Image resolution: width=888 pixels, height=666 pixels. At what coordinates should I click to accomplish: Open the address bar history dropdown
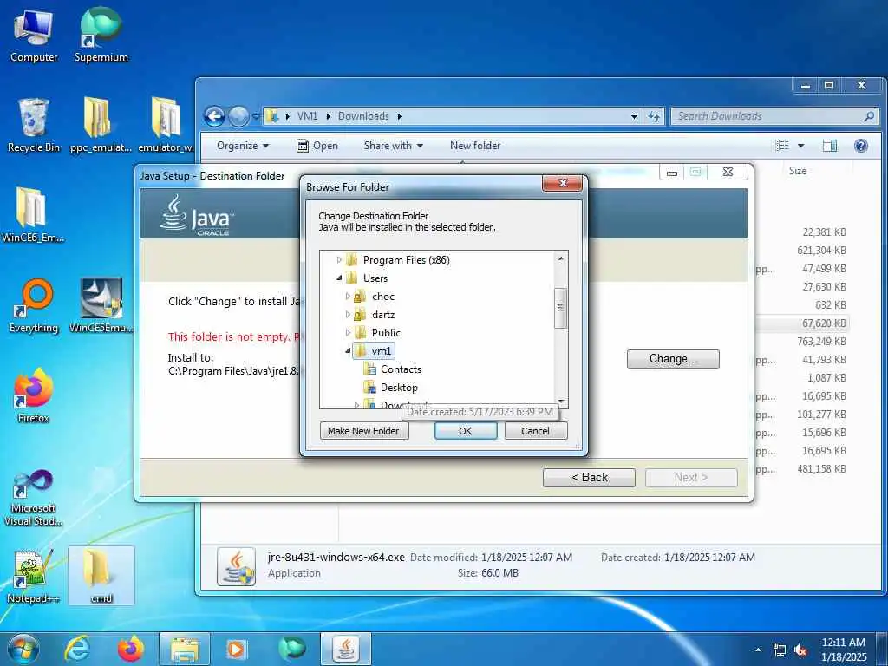coord(634,117)
